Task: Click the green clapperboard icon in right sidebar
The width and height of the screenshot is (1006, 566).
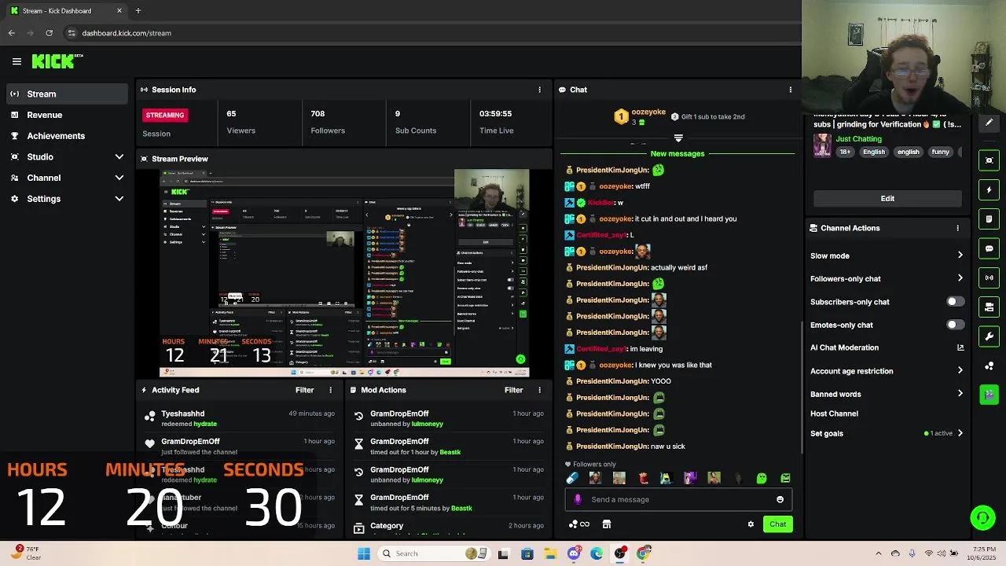Action: pyautogui.click(x=989, y=395)
